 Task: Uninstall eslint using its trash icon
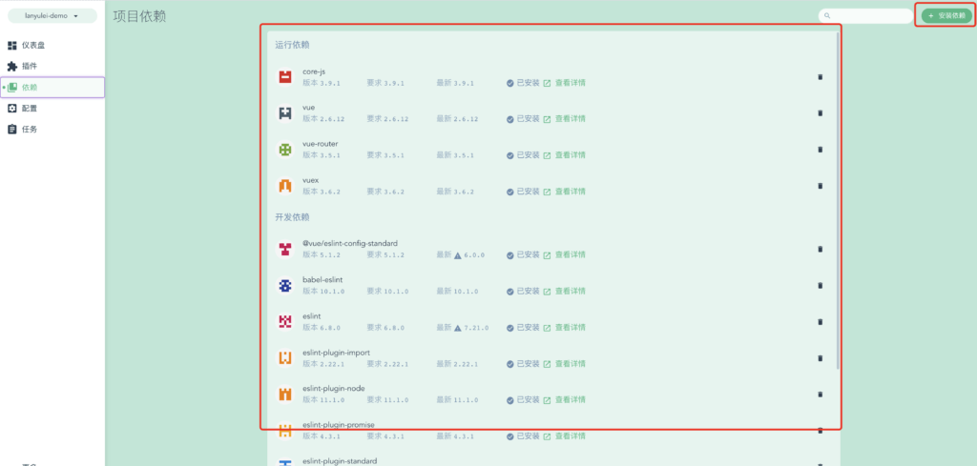(820, 322)
